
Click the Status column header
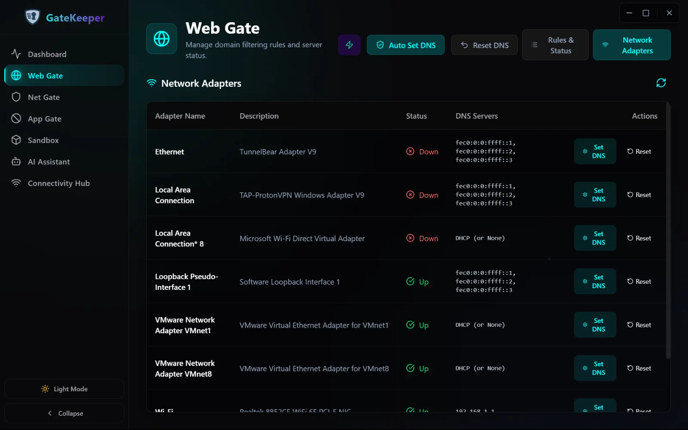[x=416, y=116]
